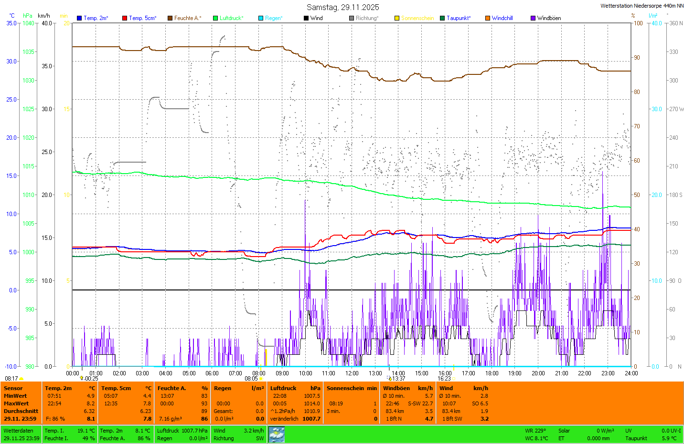This screenshot has height=444, width=684.
Task: Select the Wind legend label
Action: click(x=316, y=18)
